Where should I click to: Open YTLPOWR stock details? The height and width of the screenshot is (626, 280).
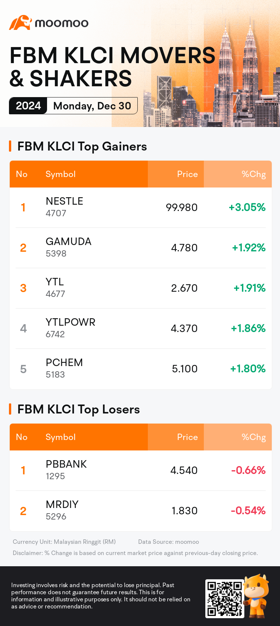70,322
